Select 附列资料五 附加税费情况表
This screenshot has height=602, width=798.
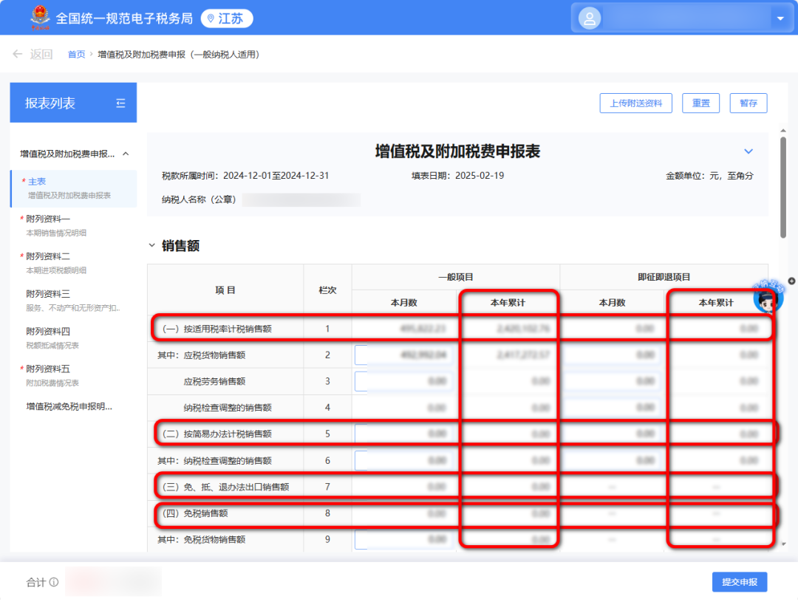pos(49,369)
